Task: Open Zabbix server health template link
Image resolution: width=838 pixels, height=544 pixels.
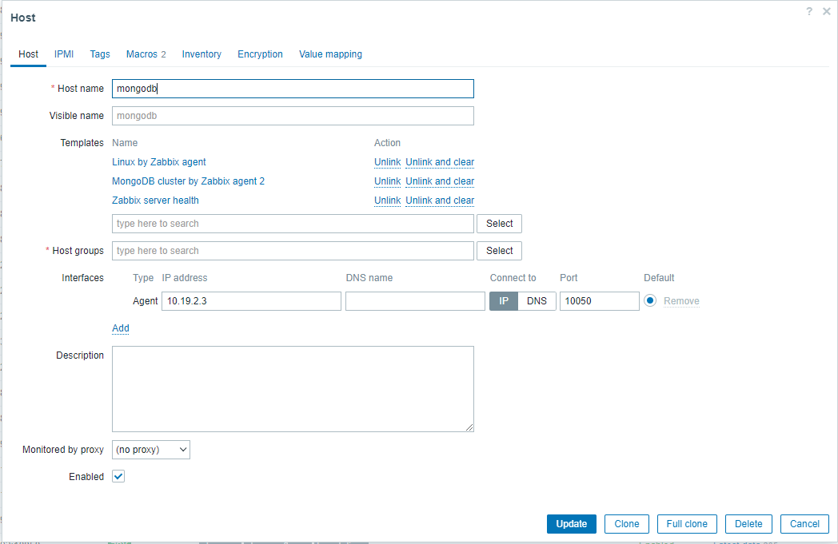Action: tap(155, 201)
